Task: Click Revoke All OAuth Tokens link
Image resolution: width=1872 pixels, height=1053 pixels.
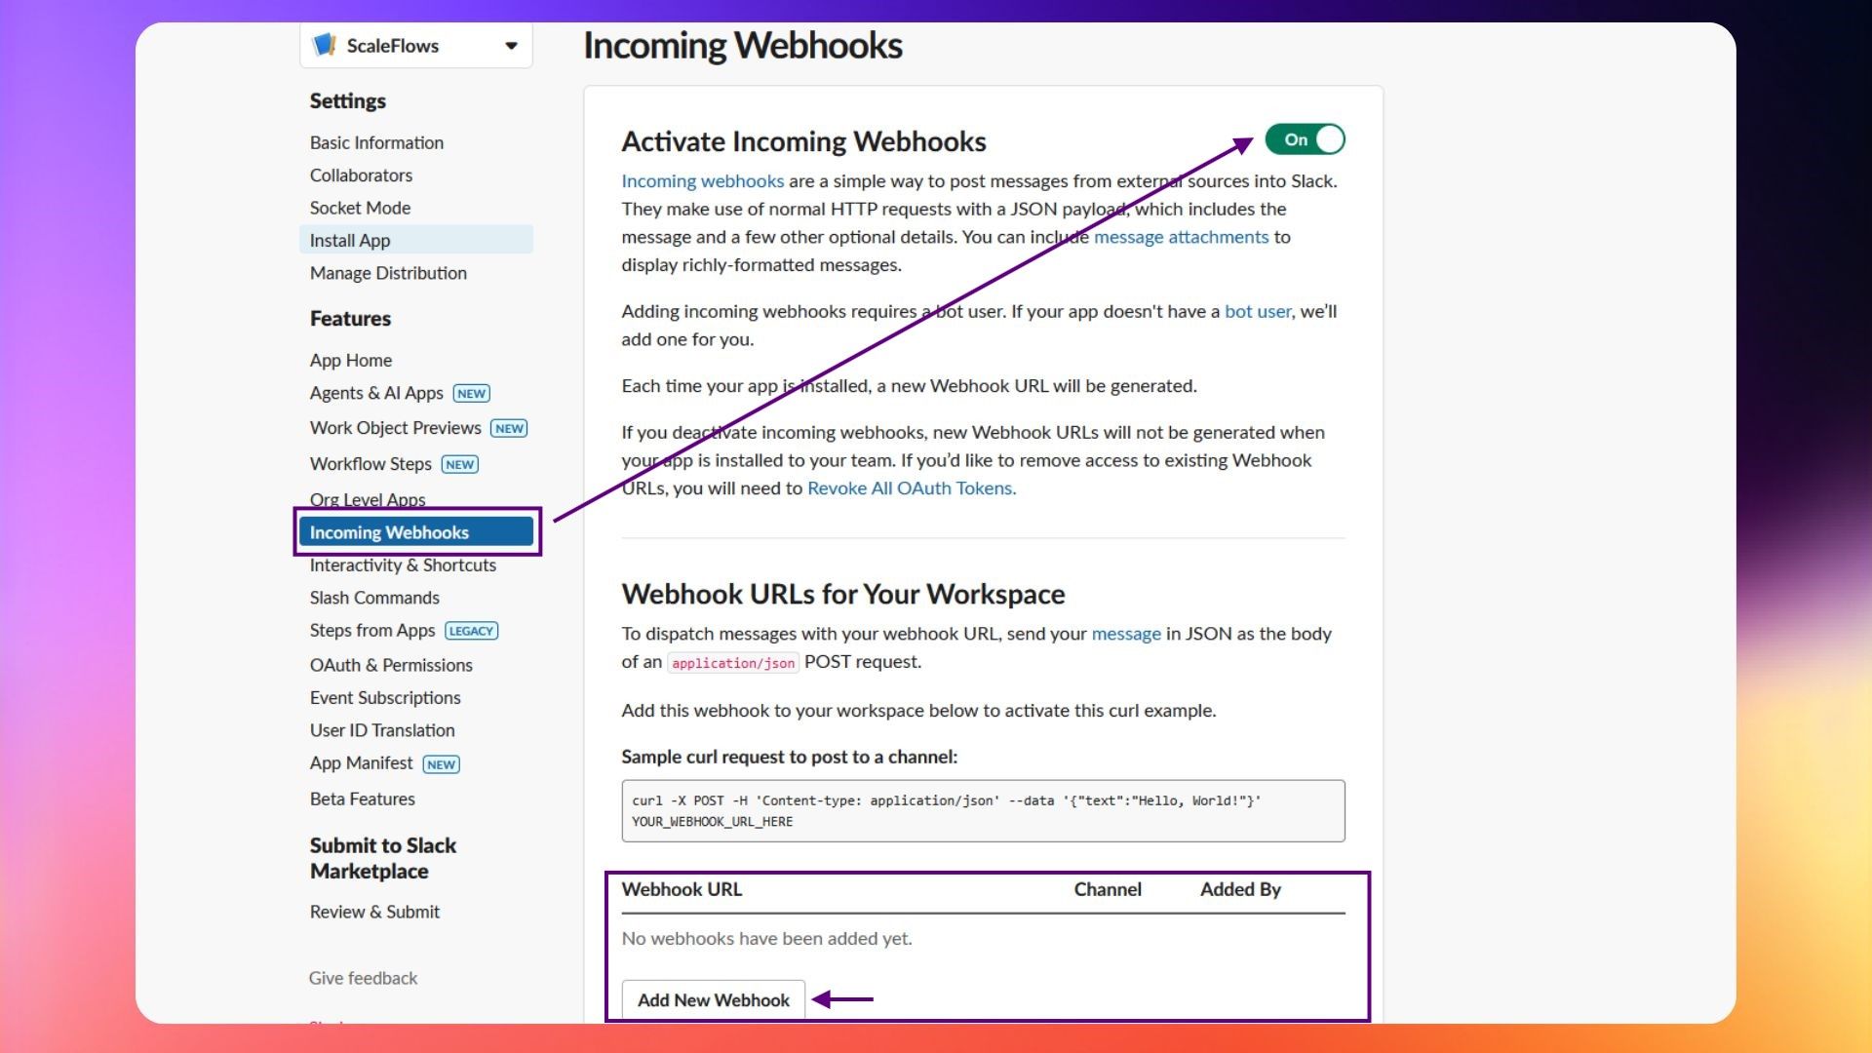Action: pyautogui.click(x=910, y=488)
